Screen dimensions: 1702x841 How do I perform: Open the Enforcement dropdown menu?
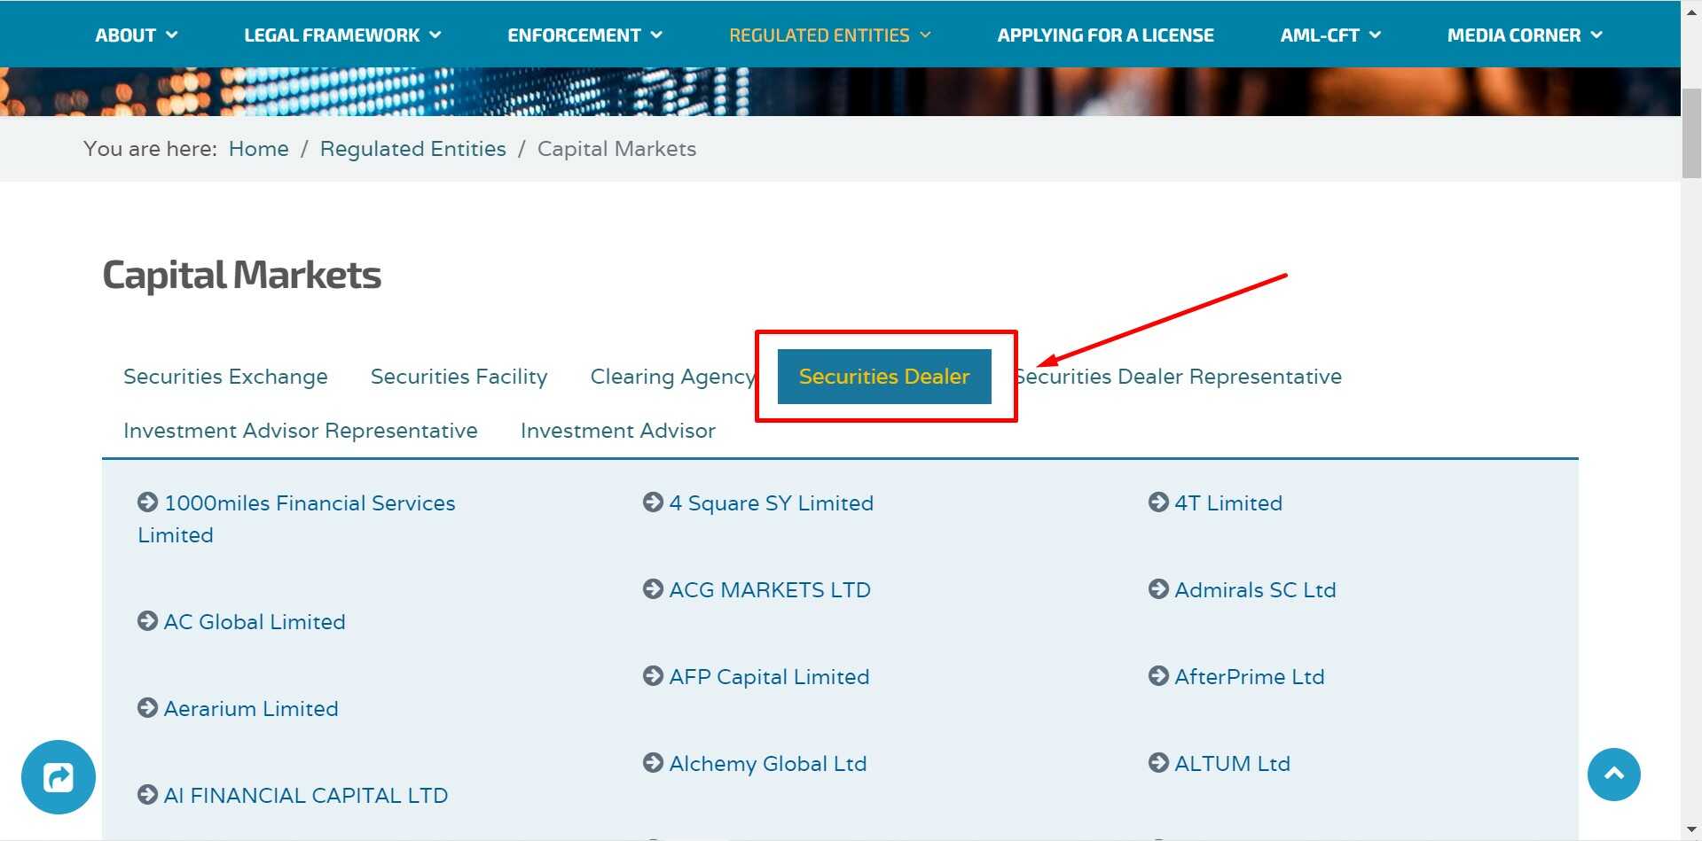584,35
